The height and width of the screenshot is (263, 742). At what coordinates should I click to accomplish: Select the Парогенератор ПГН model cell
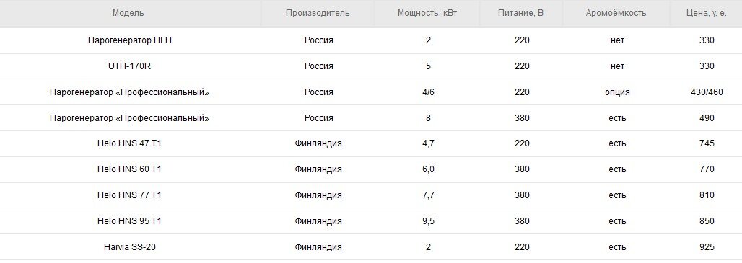point(130,40)
